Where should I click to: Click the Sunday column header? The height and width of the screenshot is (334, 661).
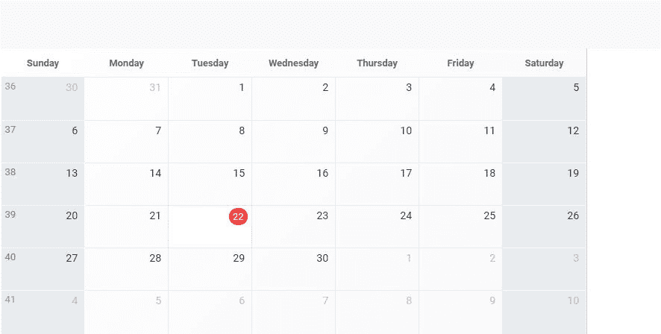[x=43, y=63]
